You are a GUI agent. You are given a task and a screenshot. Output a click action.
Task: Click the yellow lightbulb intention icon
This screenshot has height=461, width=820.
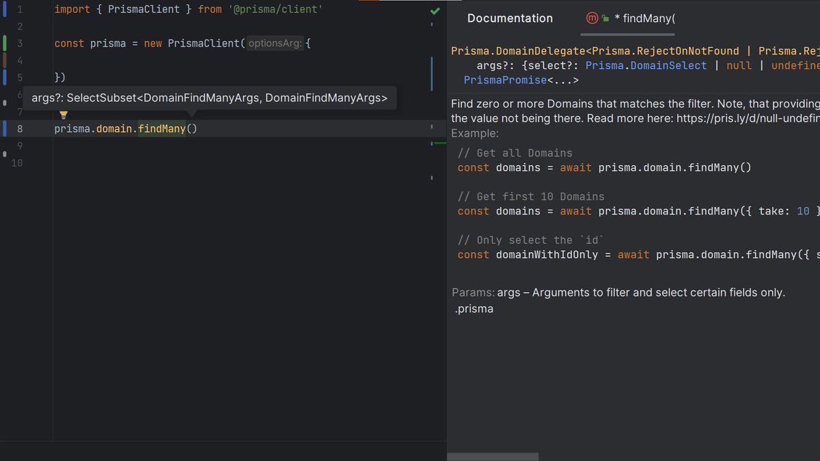(x=64, y=115)
